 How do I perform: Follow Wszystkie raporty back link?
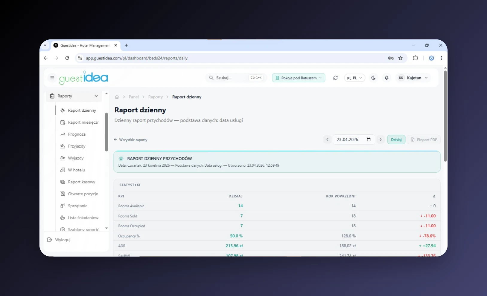tap(130, 140)
